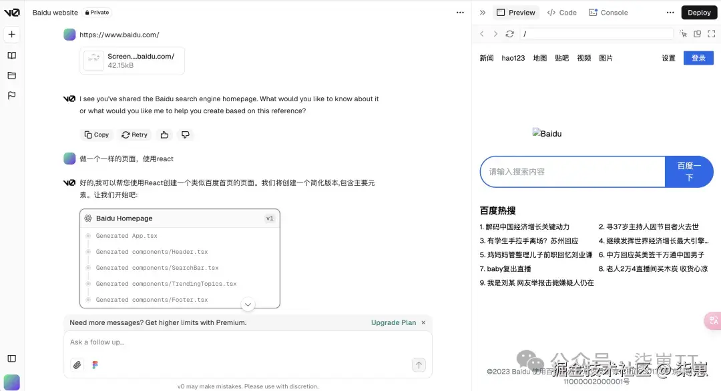Open 地图 link in preview nav
721x391 pixels.
(x=540, y=58)
